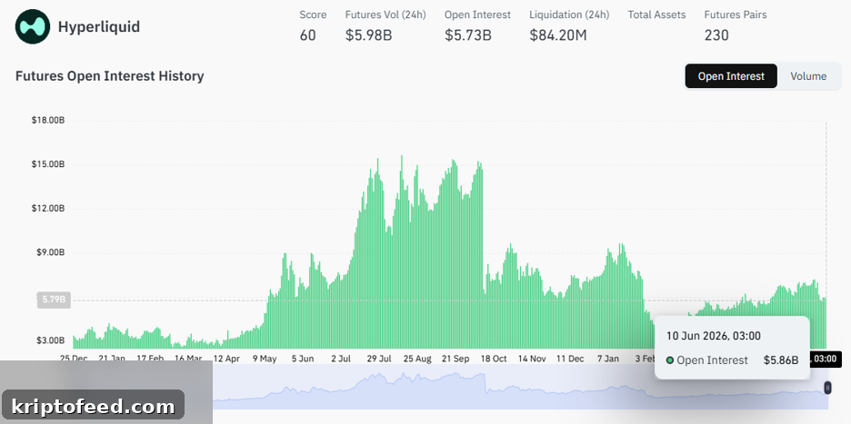This screenshot has height=424, width=851.
Task: Click the Futures Pairs label
Action: [736, 15]
